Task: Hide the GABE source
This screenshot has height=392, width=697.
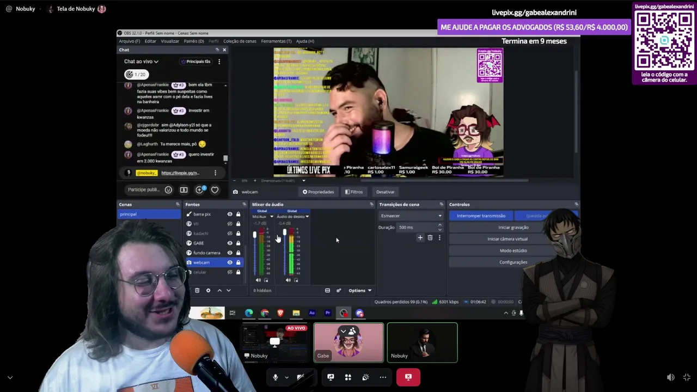Action: coord(230,243)
